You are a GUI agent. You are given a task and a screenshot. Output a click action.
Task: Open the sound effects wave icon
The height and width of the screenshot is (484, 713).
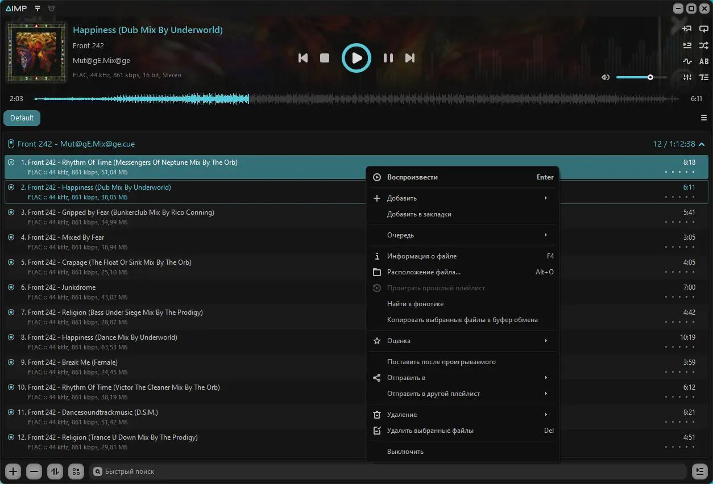click(x=687, y=61)
